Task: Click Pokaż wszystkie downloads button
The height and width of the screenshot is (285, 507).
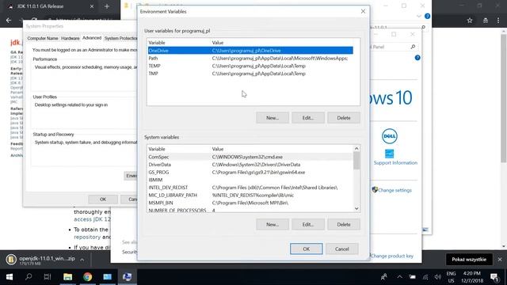Action: click(469, 259)
